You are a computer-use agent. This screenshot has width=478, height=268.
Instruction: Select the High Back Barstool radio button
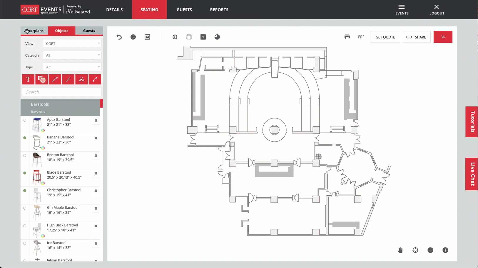[x=25, y=226]
